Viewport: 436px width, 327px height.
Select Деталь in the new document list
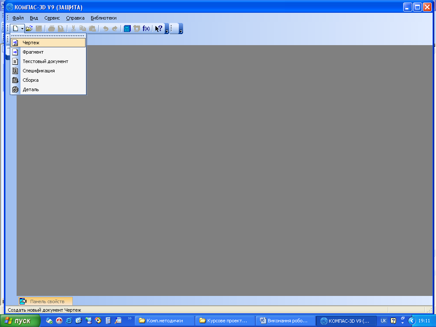(x=48, y=89)
